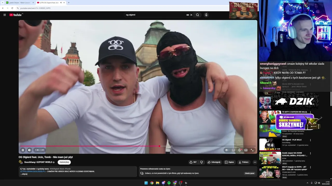Open OG Olgierd - PLIK WALK title
Image resolution: width=332 pixels, height=186 pixels.
[292, 140]
